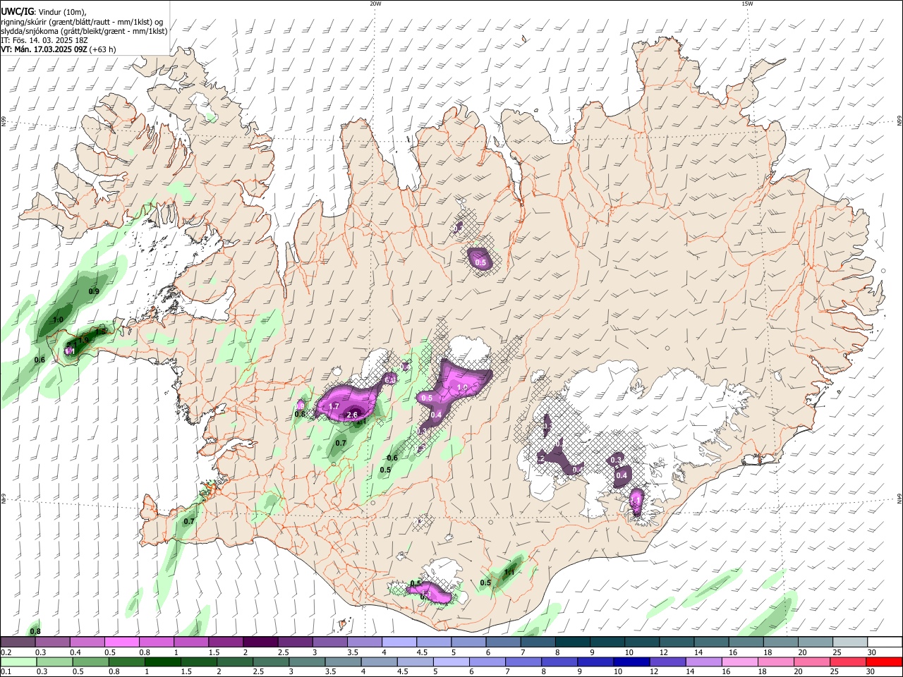Click the violet swatch labeled 12 in bottom legend row
Viewport: 903px width, 677px height.
pos(668,662)
